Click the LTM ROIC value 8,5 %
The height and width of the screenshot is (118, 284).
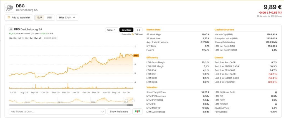(206, 78)
